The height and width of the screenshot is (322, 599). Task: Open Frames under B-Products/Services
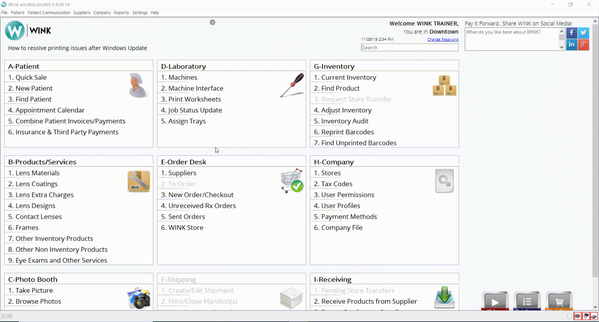23,227
